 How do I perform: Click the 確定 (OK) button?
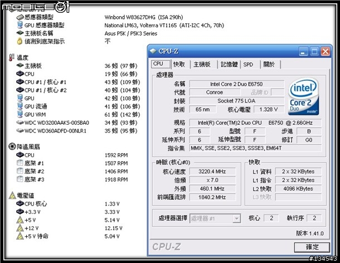tap(312, 247)
